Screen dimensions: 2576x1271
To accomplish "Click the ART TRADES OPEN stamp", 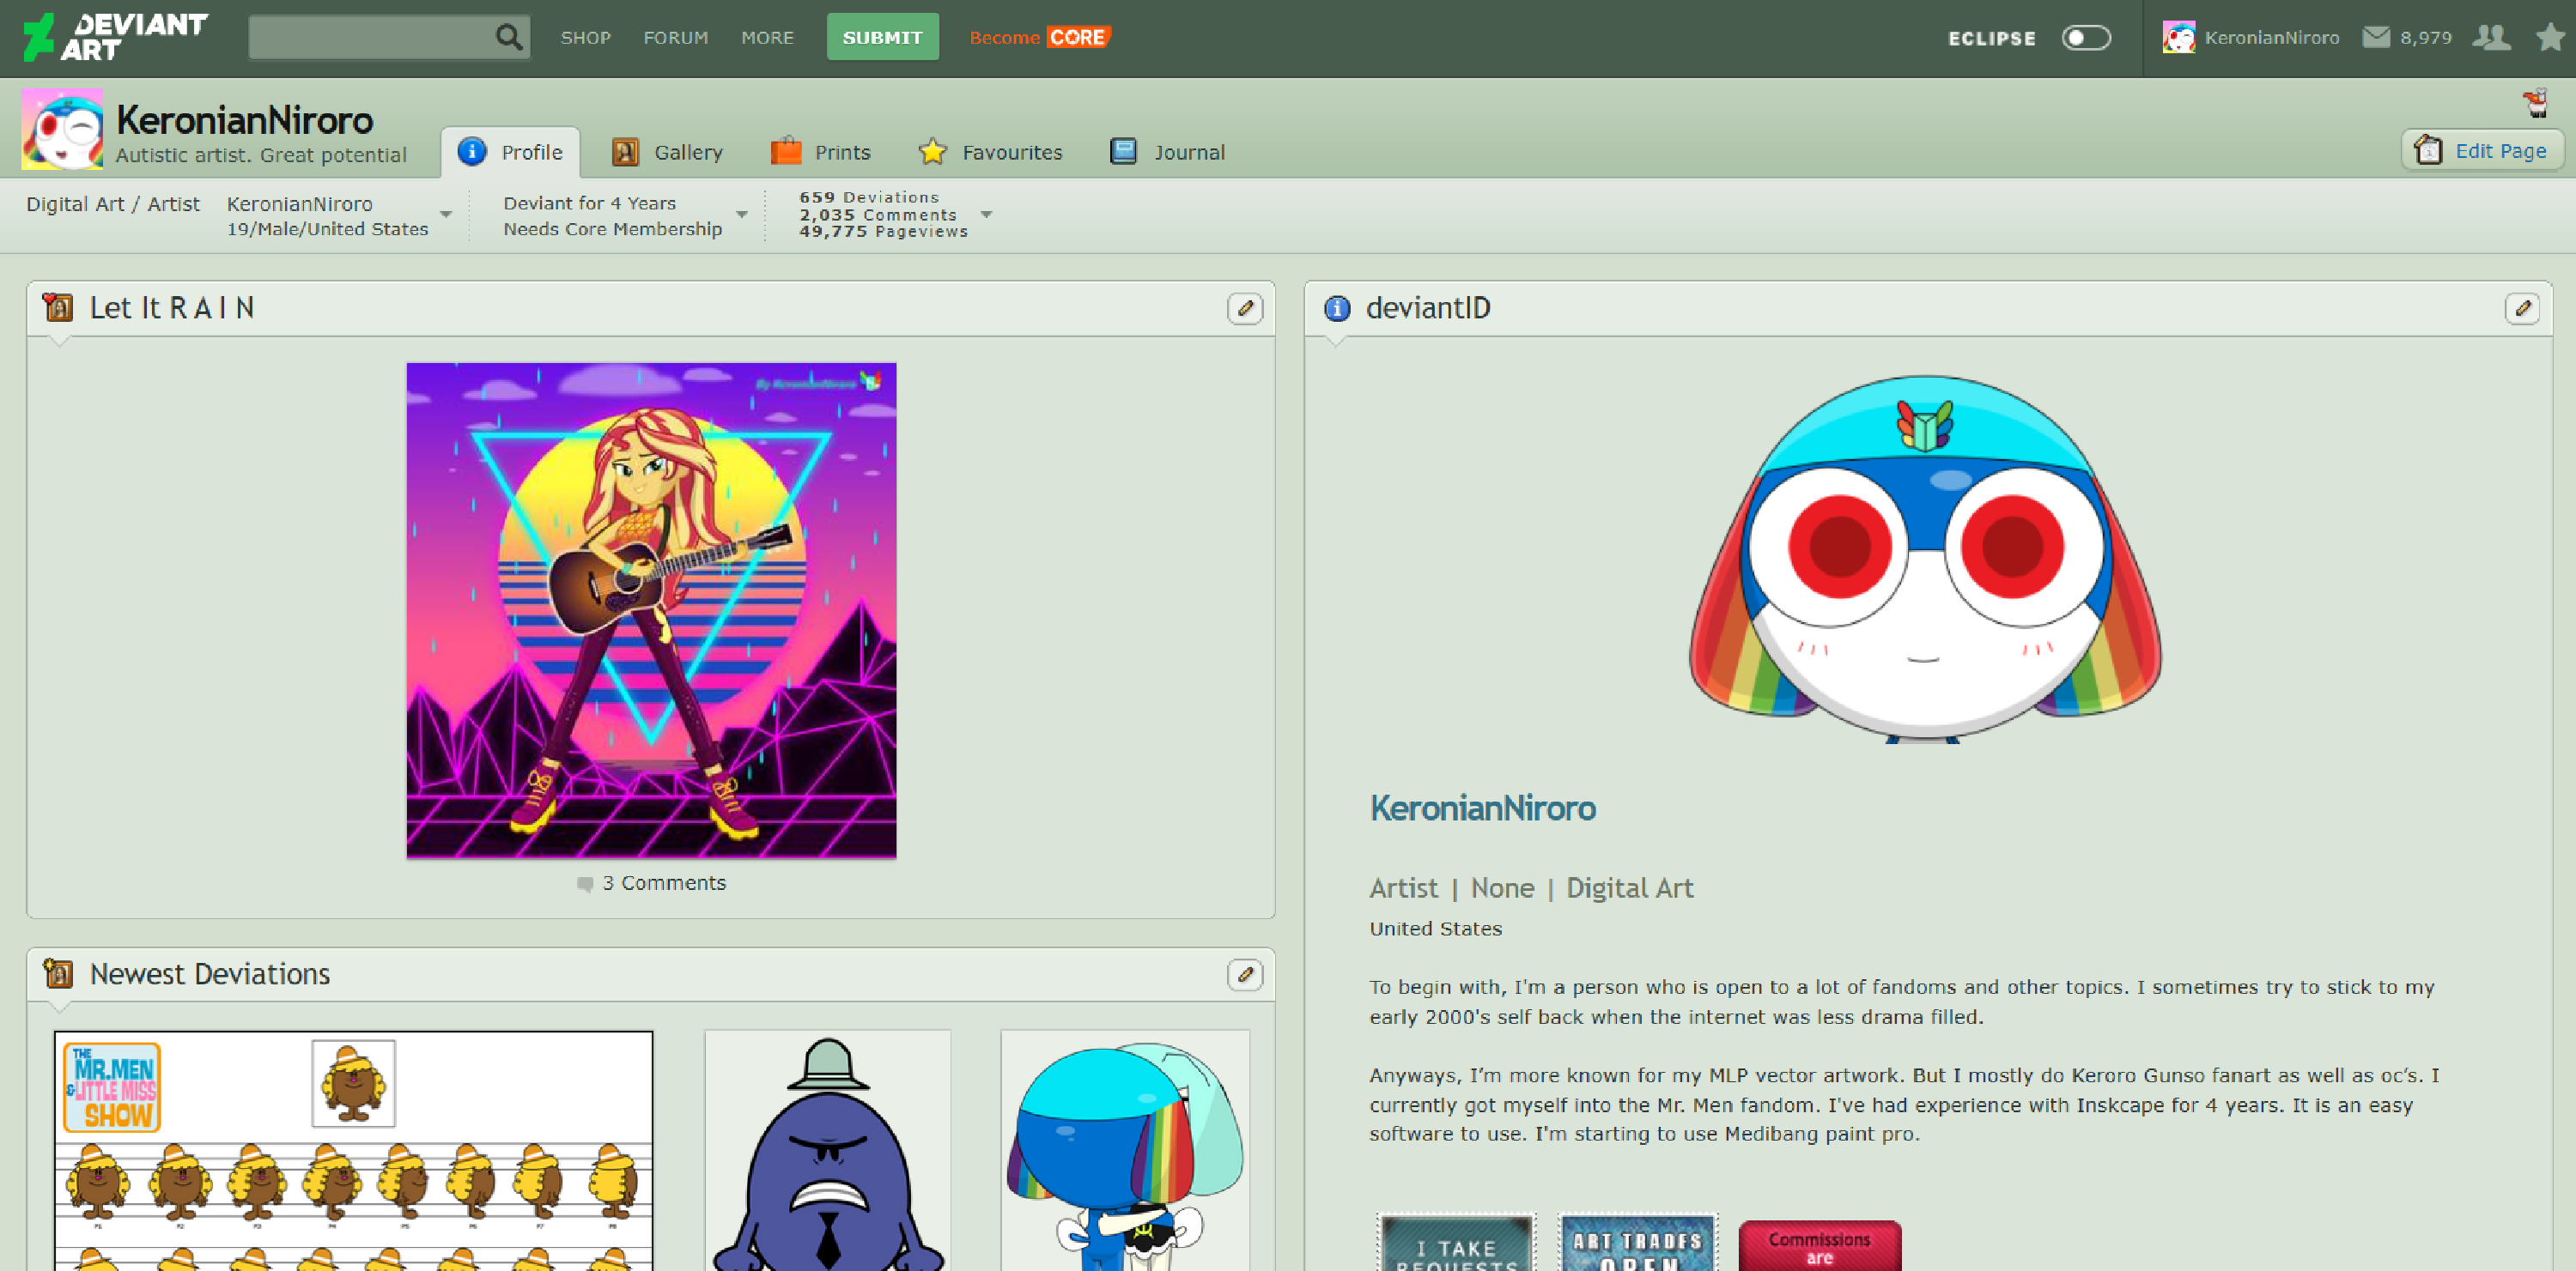I will coord(1637,1242).
